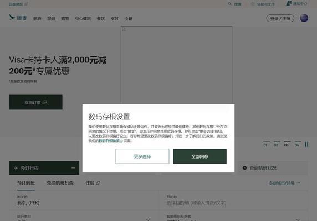This screenshot has height=221, width=317.
Task: Click the airplane icon beside 预订行程
Action: coord(16,168)
